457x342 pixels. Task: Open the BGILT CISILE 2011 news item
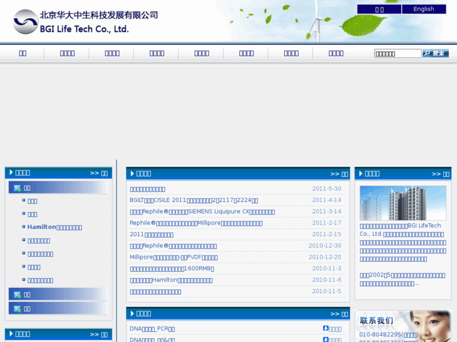194,200
